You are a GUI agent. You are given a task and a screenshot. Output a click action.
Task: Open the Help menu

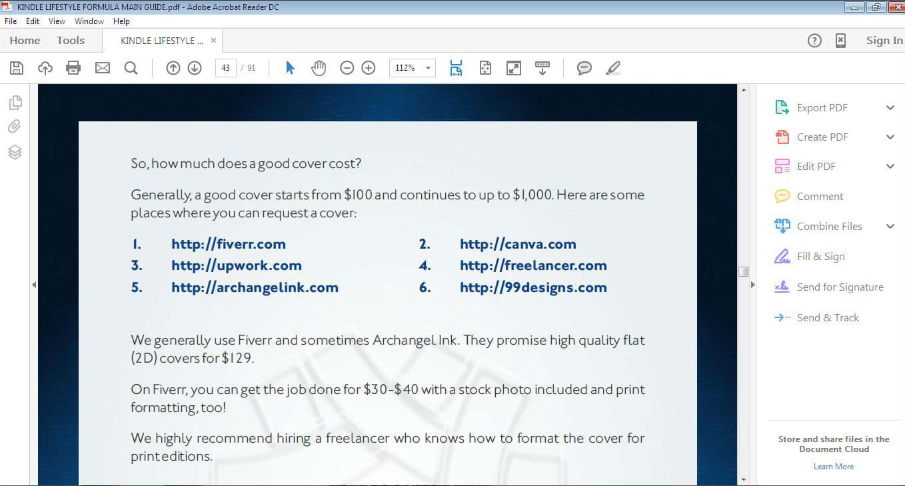[121, 21]
